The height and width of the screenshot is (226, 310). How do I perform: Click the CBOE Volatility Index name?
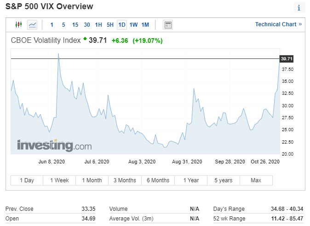[46, 41]
